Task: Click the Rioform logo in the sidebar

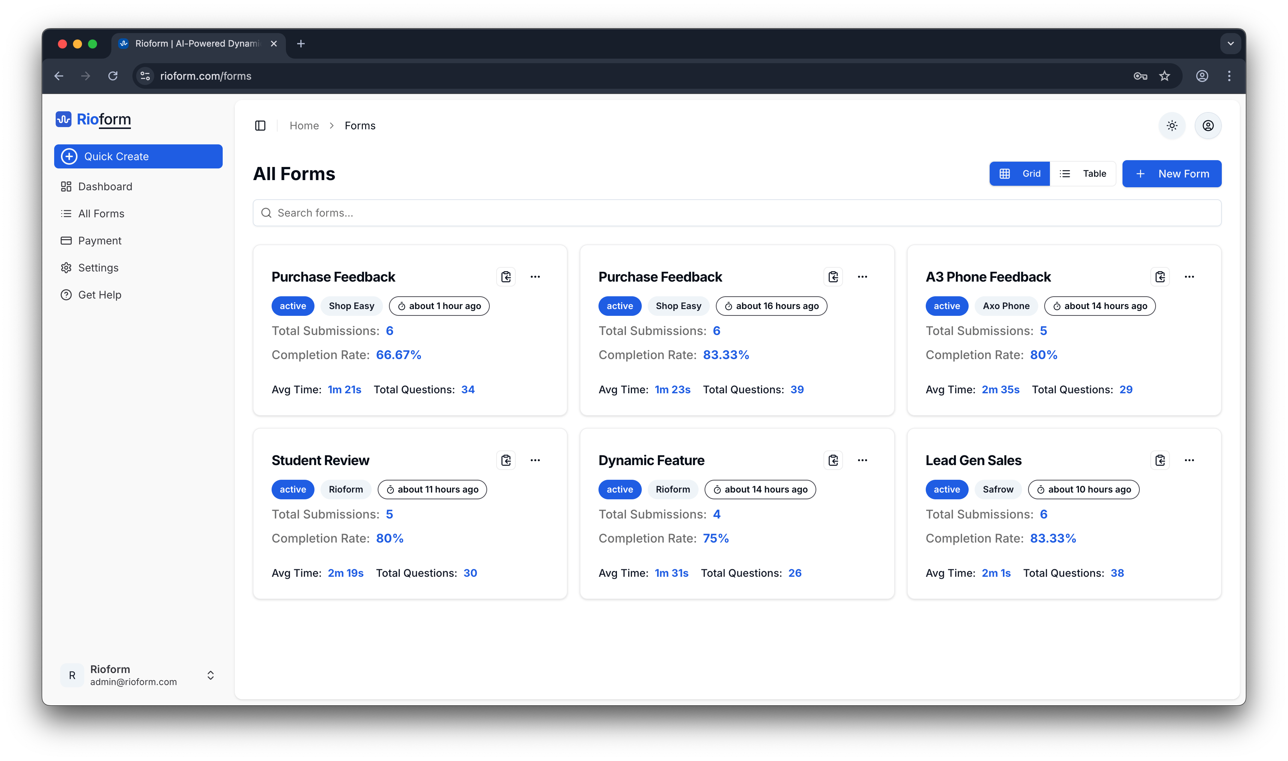Action: click(93, 120)
